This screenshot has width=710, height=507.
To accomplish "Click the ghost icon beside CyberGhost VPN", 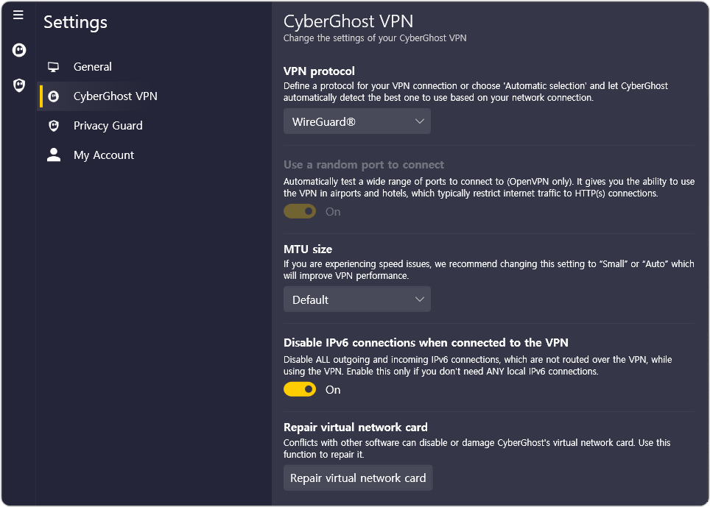I will [x=53, y=96].
